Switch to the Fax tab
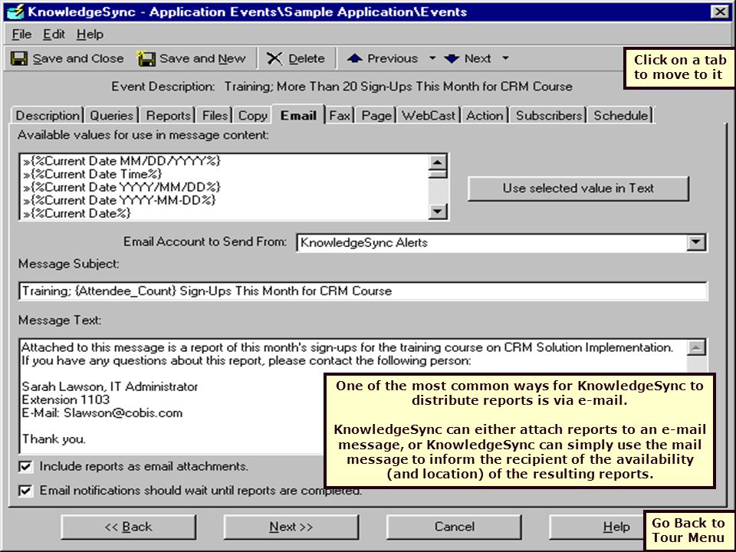736x552 pixels. [x=340, y=116]
